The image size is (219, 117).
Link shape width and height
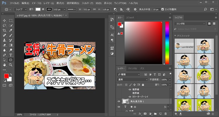click(x=94, y=9)
